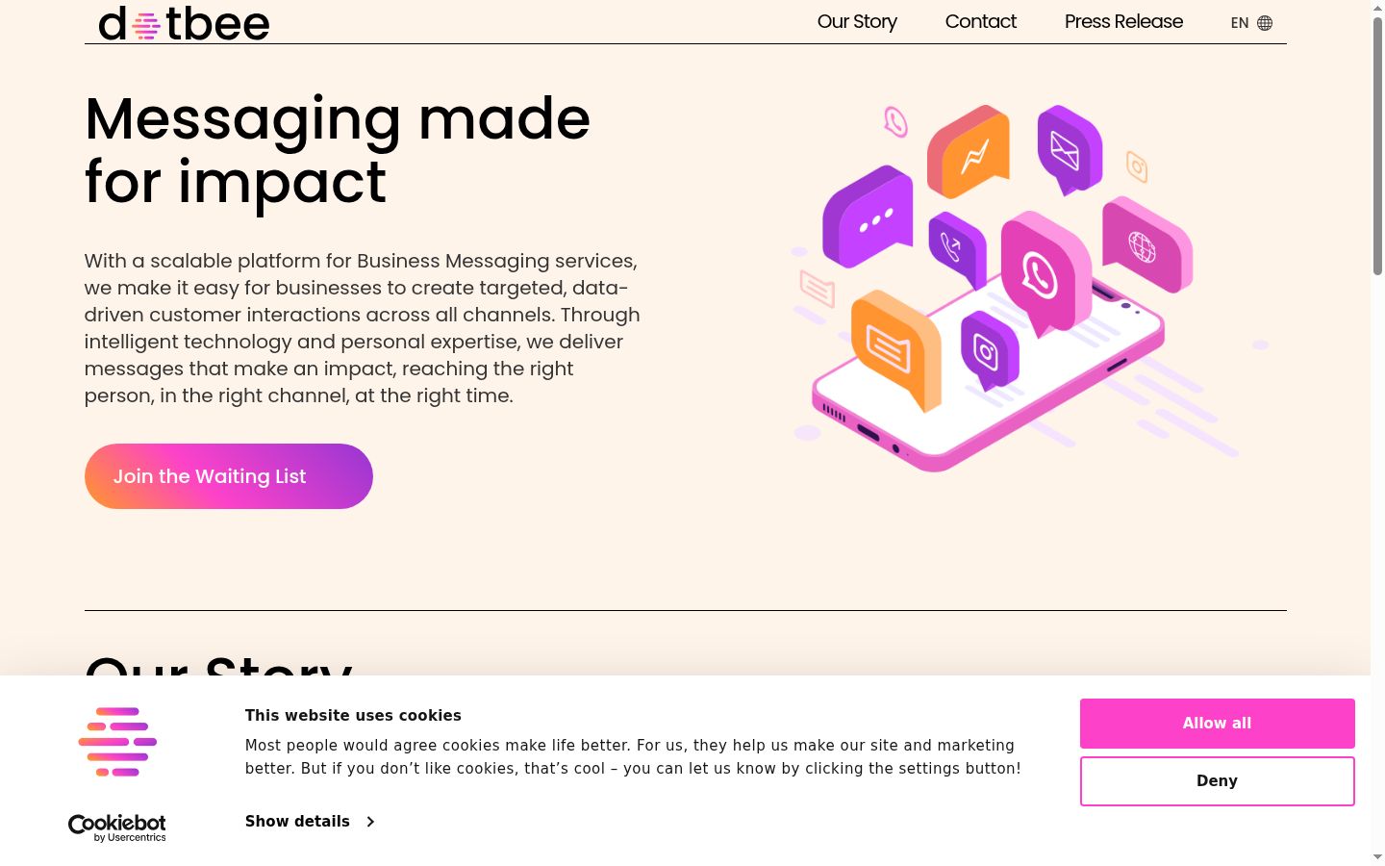Click the dotbee logo in header
The height and width of the screenshot is (866, 1385).
[x=184, y=23]
